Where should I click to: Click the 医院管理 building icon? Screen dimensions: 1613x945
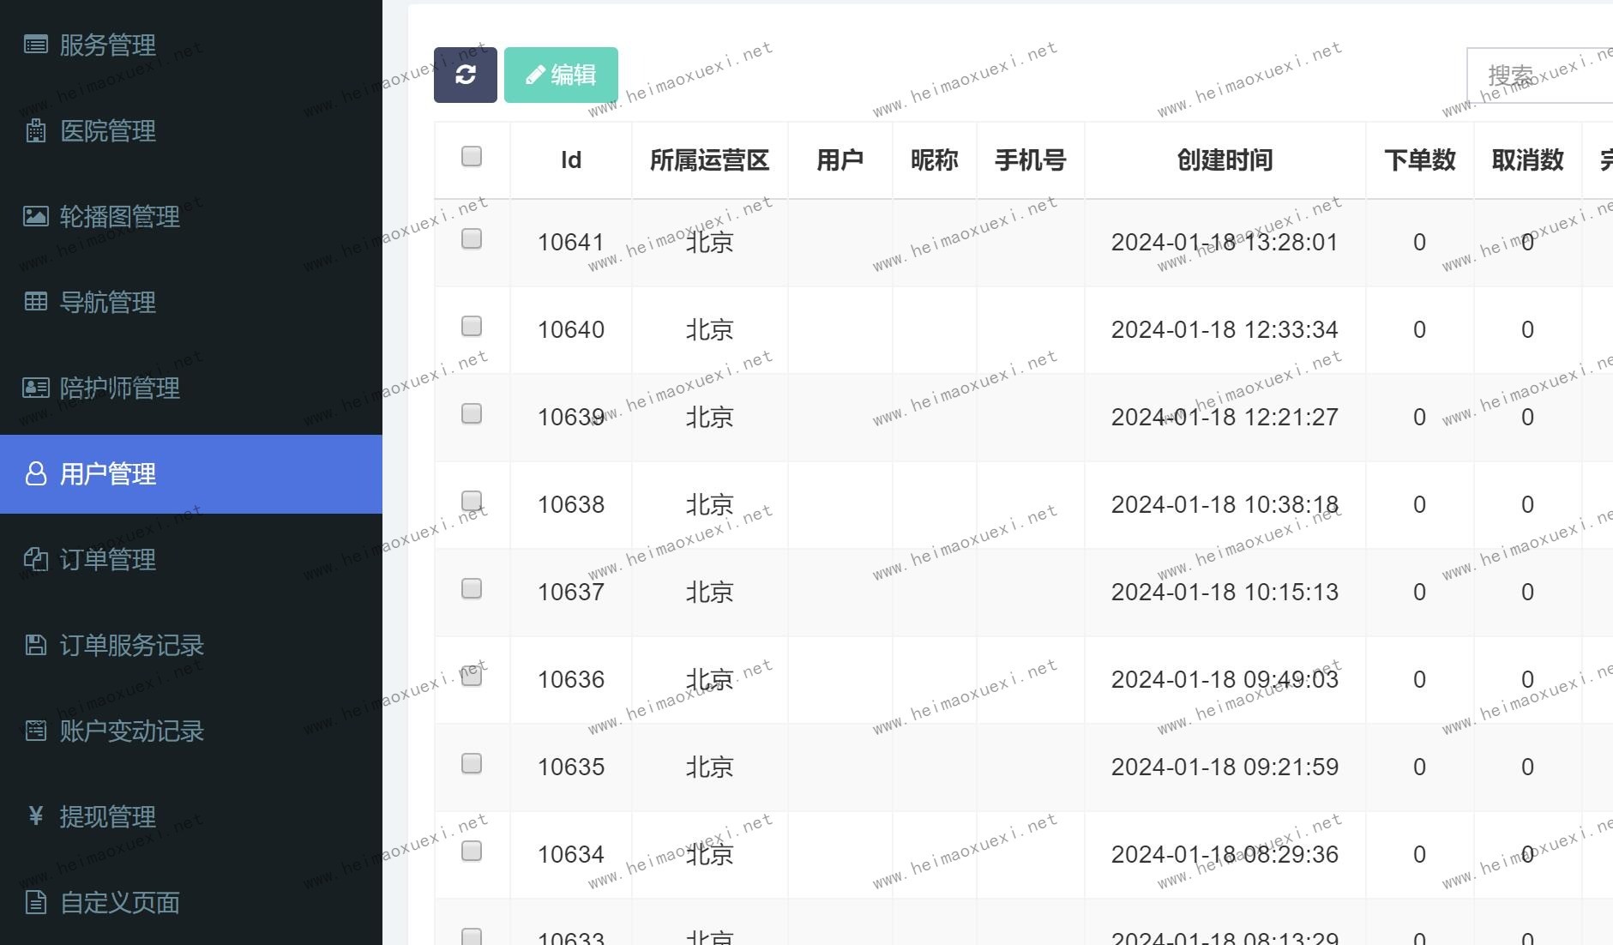35,130
